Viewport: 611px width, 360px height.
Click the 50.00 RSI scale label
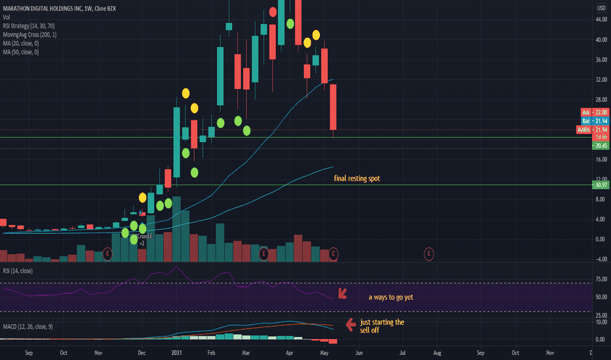[x=601, y=297]
